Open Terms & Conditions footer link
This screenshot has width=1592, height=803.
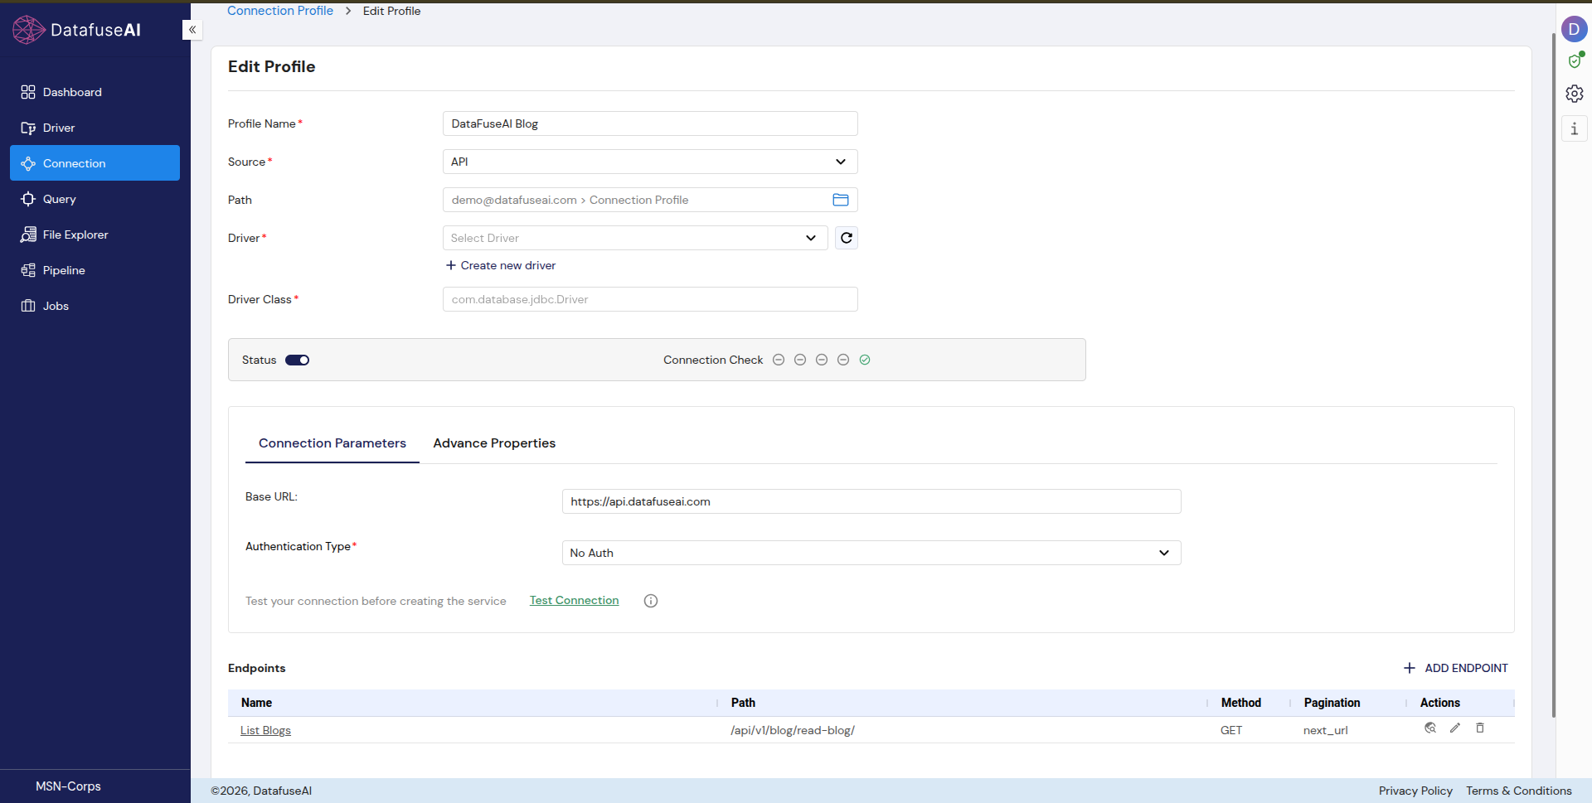click(1518, 791)
